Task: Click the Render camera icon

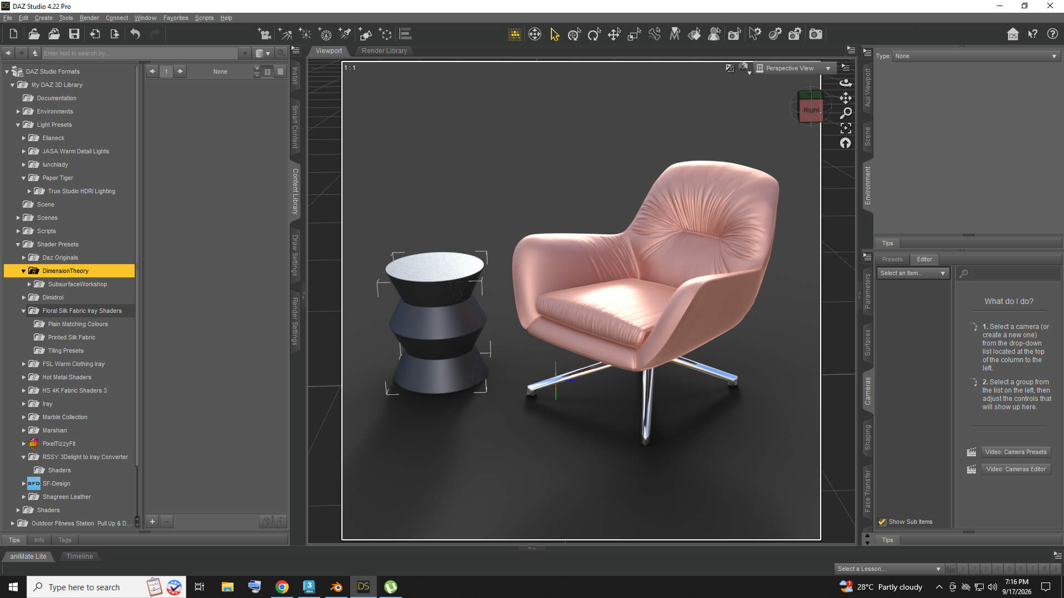Action: click(x=816, y=34)
